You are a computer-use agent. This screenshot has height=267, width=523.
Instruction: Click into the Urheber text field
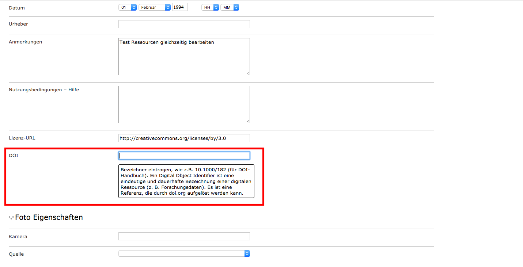coord(184,24)
